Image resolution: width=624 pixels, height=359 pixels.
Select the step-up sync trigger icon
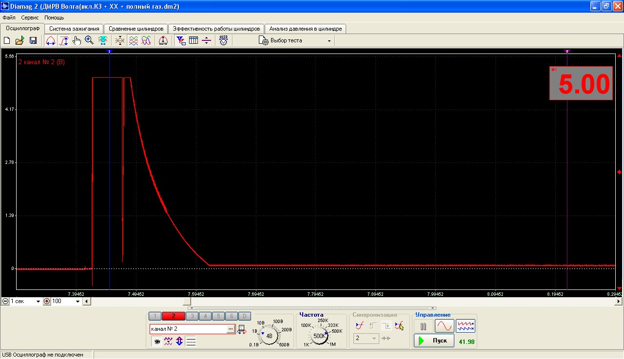373,325
